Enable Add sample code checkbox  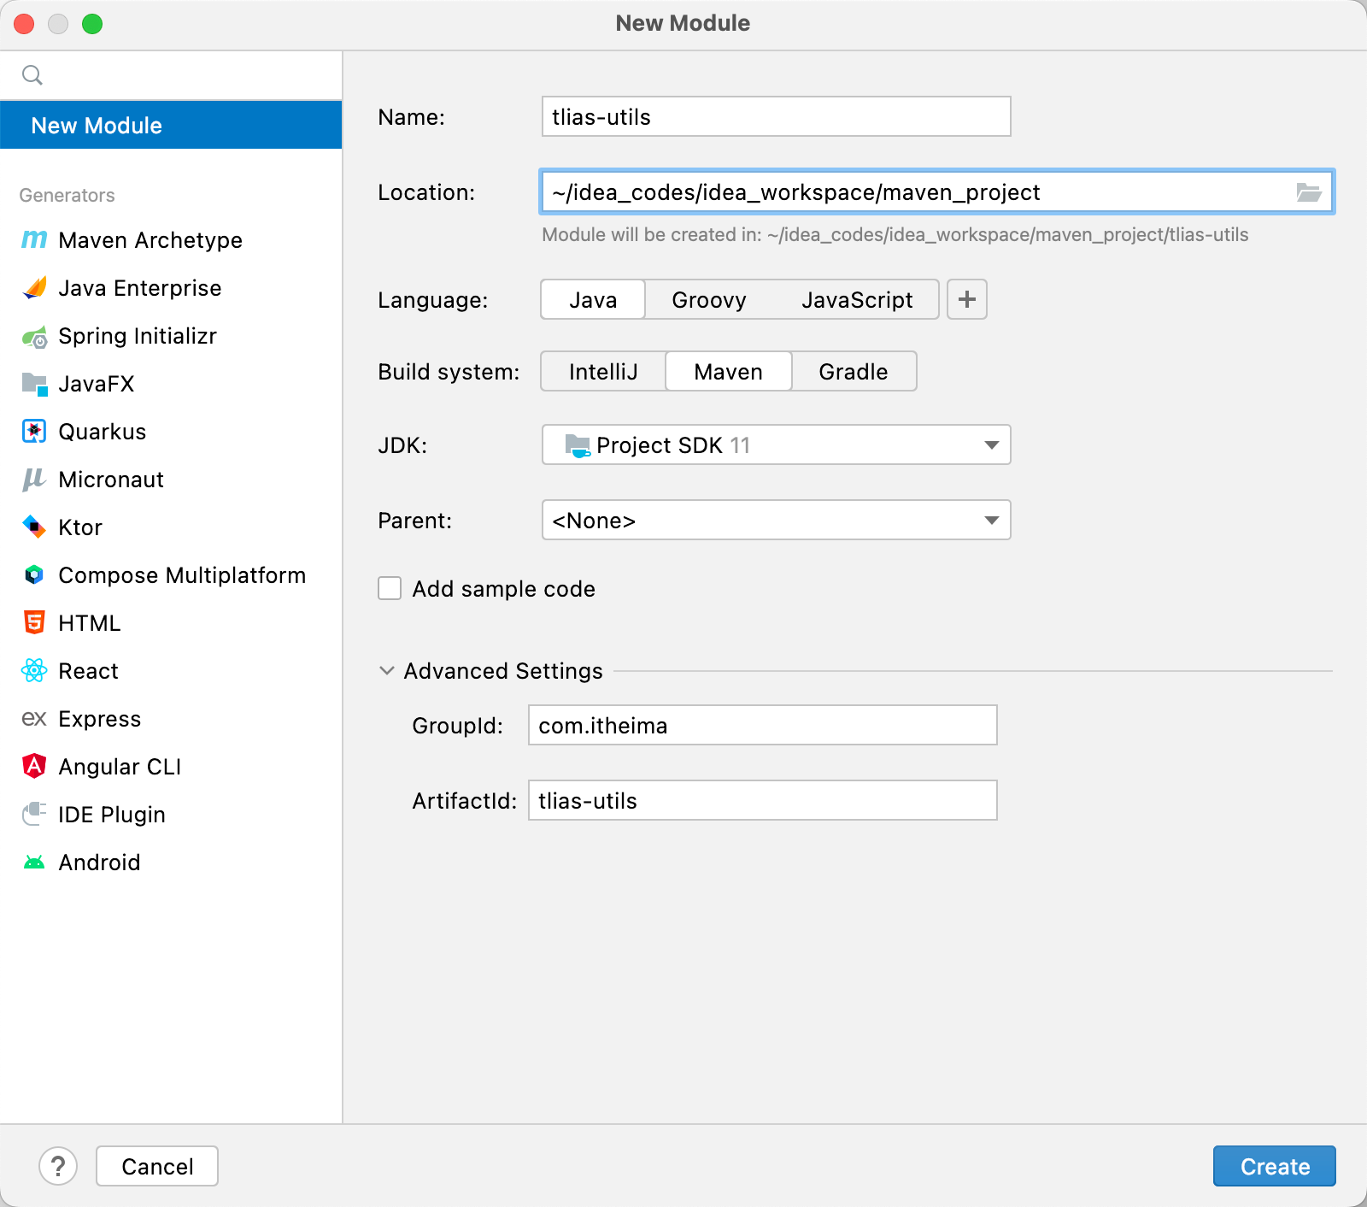[x=390, y=588]
